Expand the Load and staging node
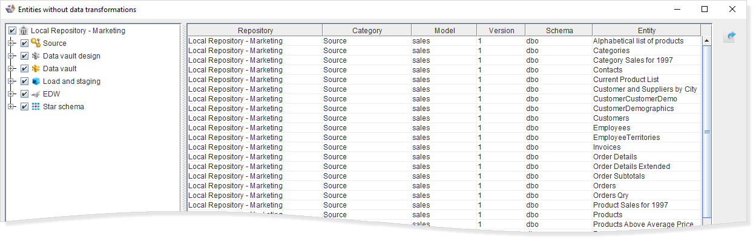756x242 pixels. click(10, 81)
